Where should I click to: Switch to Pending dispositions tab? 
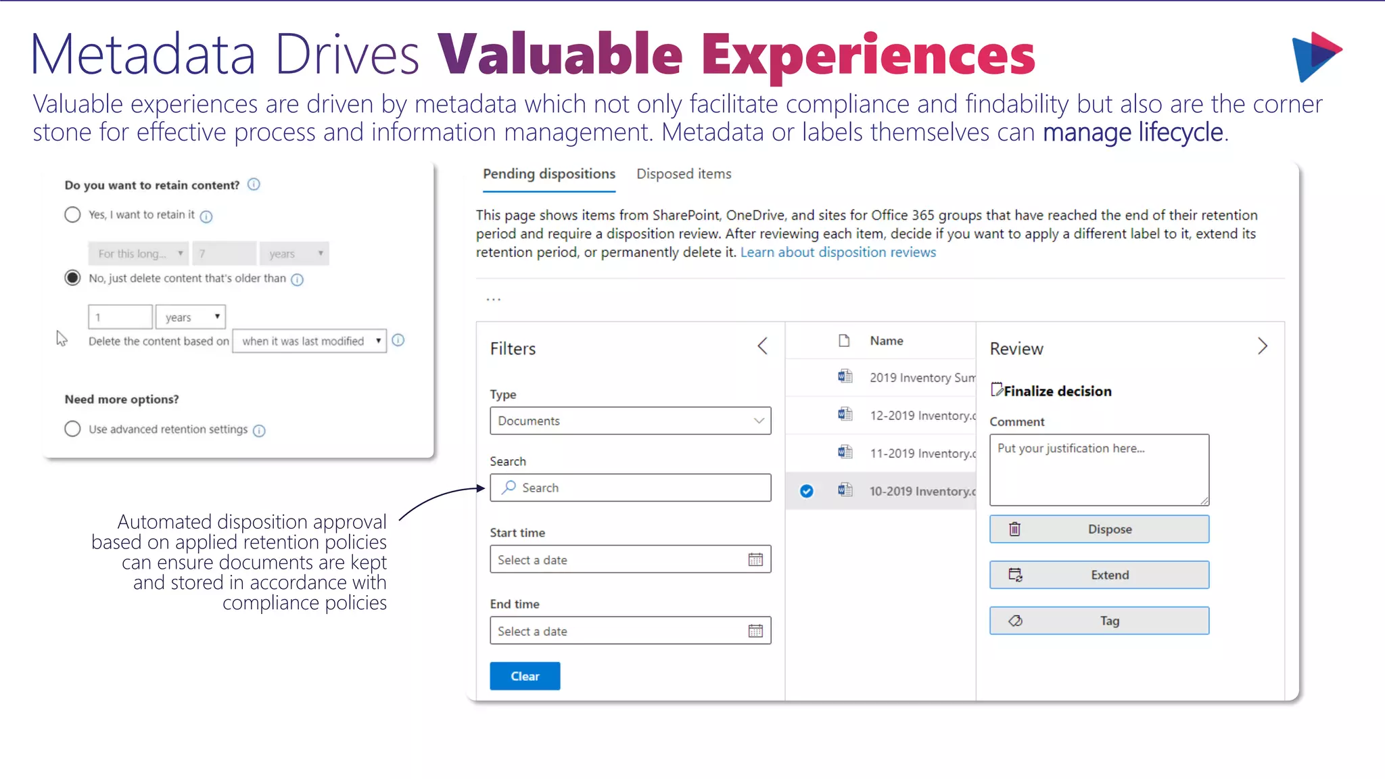click(x=549, y=174)
